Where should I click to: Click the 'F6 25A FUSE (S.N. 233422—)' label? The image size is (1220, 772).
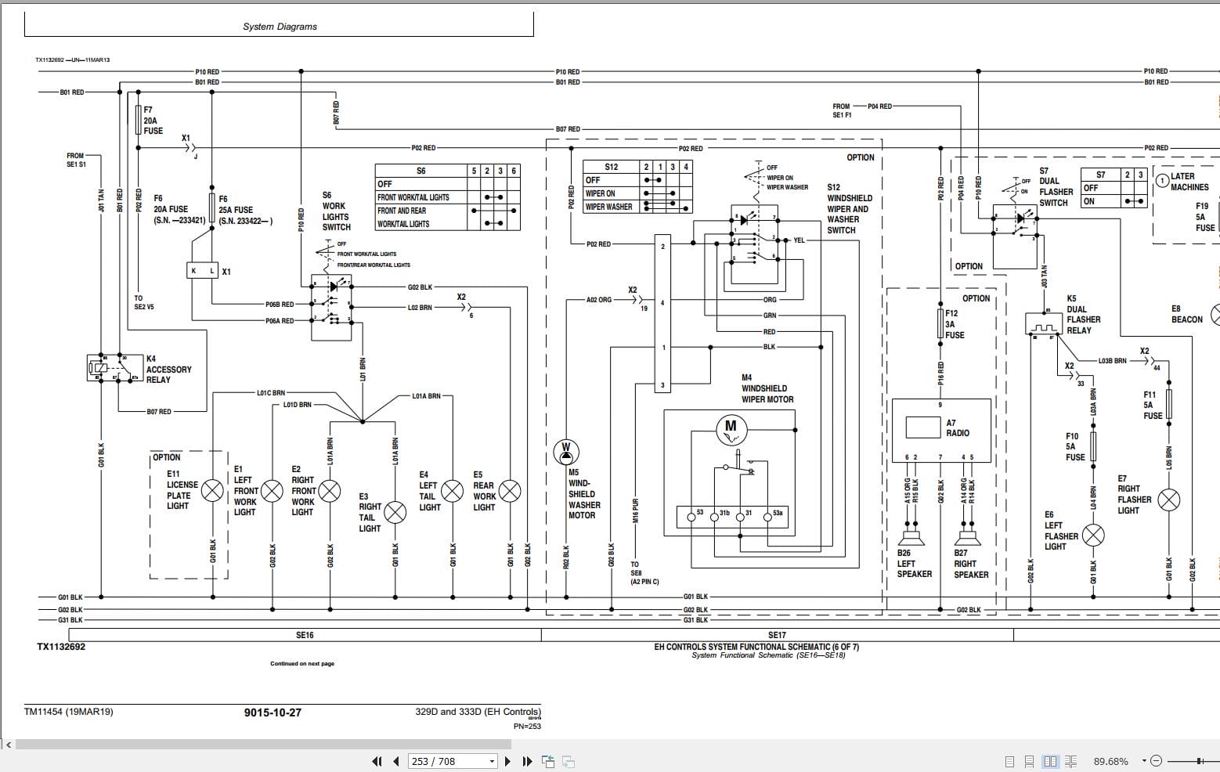245,210
